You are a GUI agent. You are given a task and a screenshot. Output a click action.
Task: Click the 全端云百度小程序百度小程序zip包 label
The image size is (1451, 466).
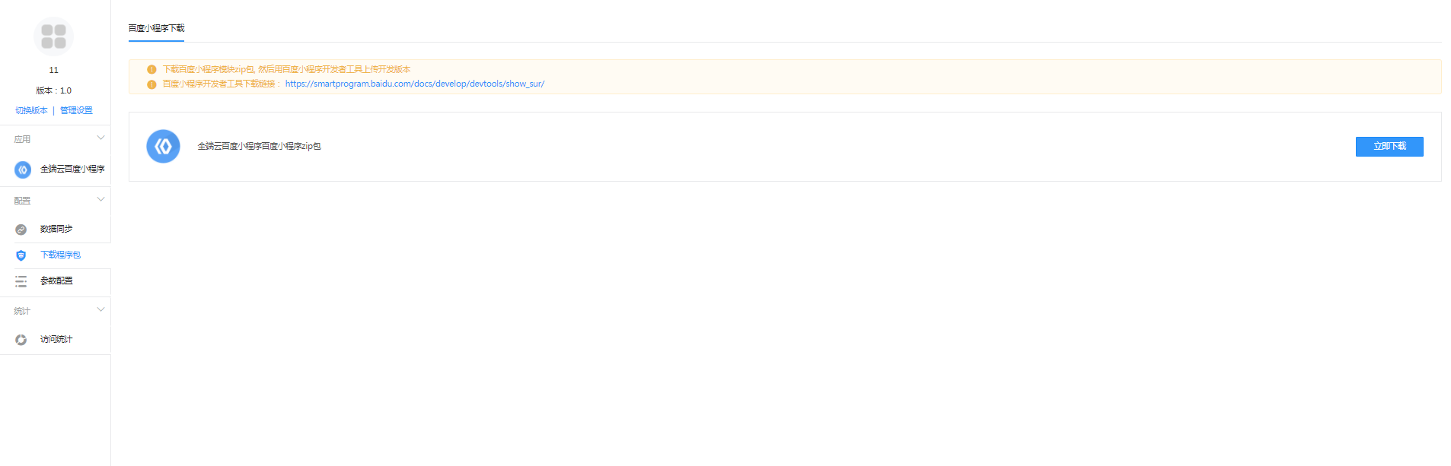[260, 146]
